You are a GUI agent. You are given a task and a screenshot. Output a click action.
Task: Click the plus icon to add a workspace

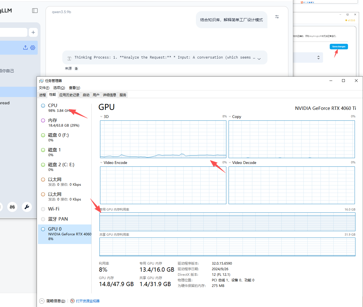[x=33, y=32]
